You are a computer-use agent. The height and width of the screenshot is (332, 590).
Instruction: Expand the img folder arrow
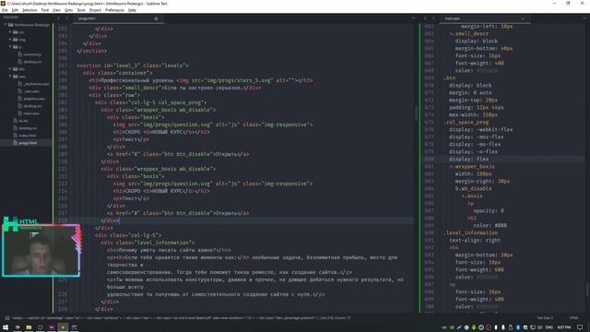pos(10,40)
